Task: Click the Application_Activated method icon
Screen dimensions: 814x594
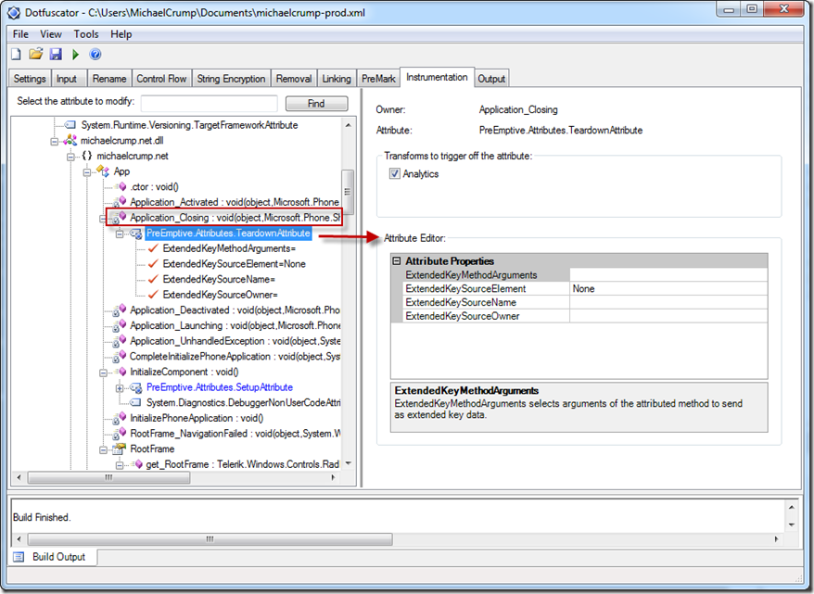Action: pyautogui.click(x=120, y=202)
